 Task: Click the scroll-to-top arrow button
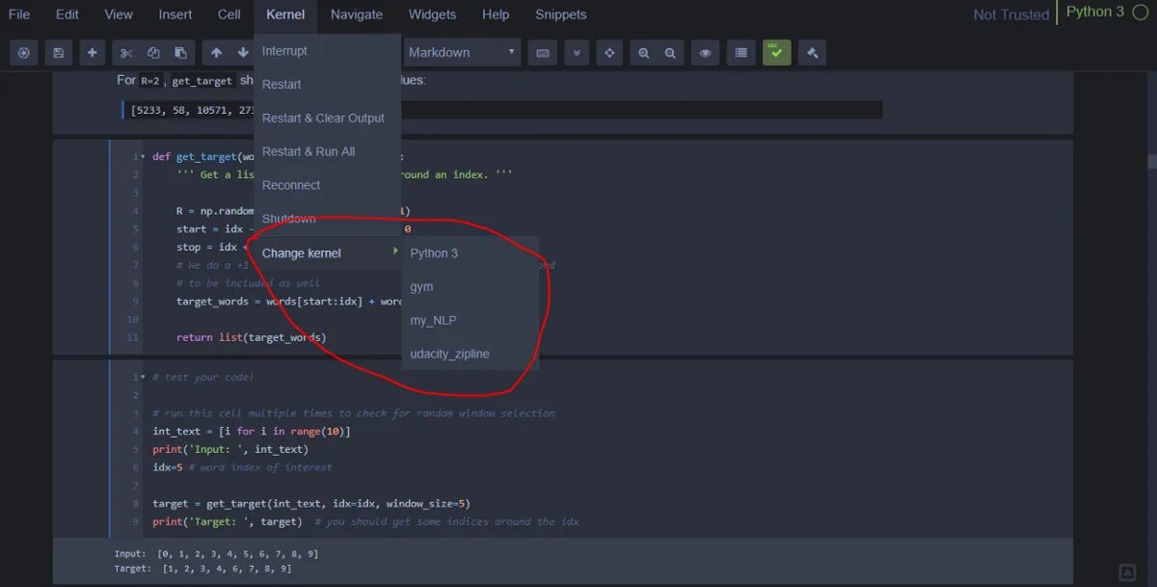1126,572
